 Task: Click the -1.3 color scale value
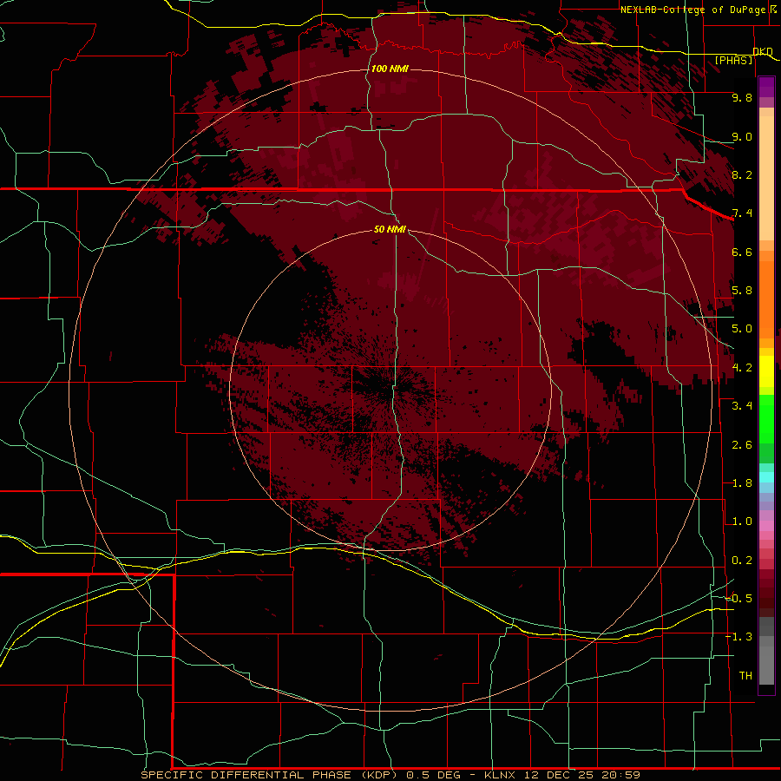738,637
